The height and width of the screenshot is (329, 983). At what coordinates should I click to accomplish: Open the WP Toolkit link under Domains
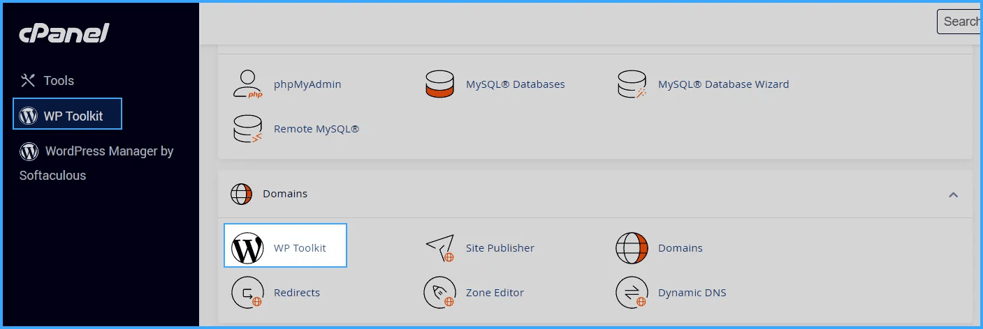coord(300,248)
